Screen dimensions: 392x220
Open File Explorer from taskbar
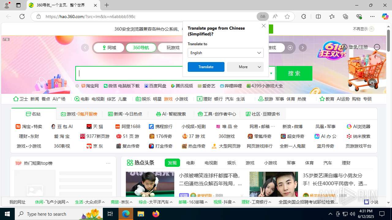pos(141,214)
